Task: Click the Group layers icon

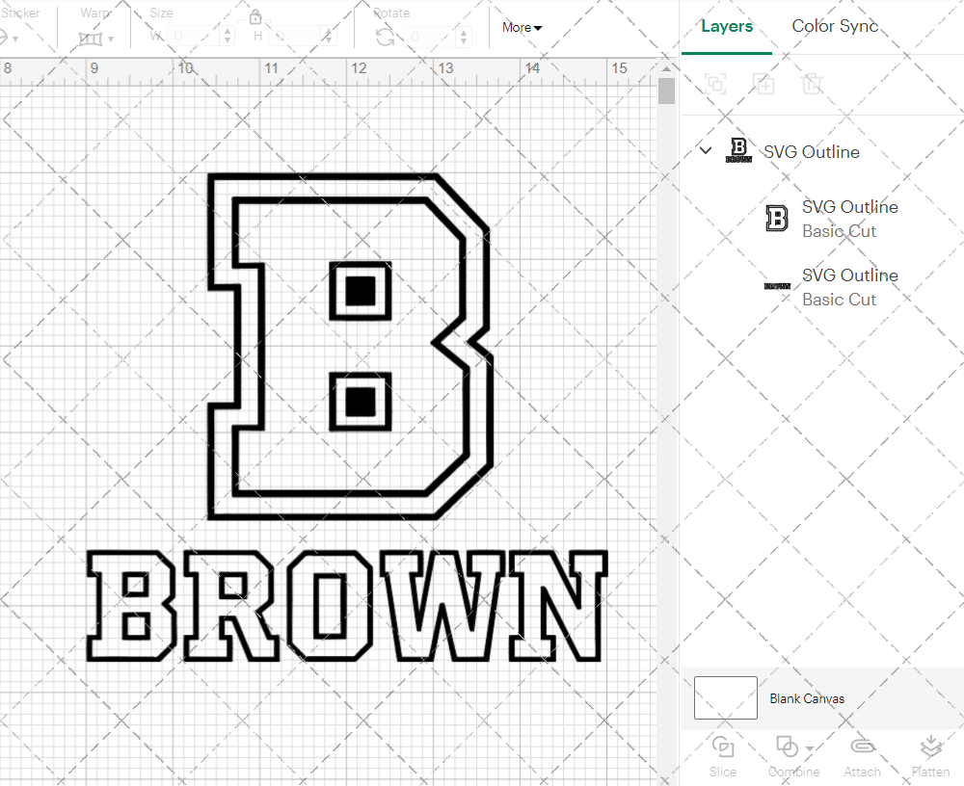Action: 715,84
